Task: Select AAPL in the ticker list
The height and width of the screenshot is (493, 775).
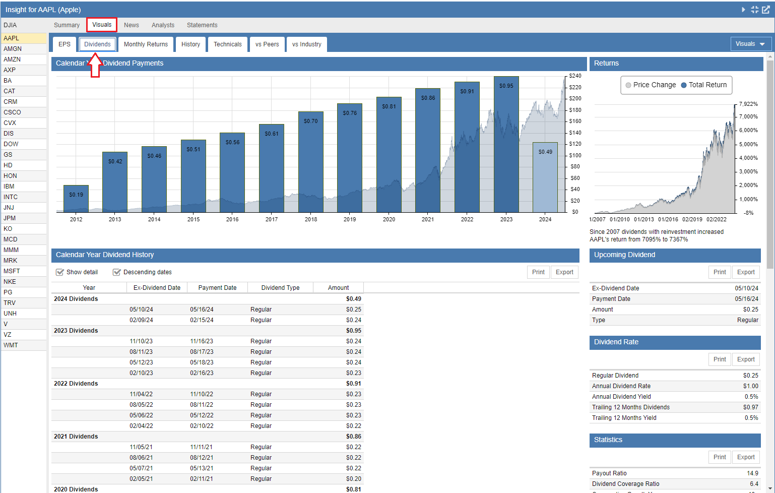Action: pyautogui.click(x=24, y=38)
